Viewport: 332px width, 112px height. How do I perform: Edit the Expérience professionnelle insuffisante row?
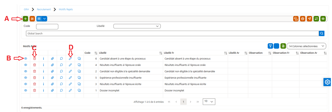(70, 78)
